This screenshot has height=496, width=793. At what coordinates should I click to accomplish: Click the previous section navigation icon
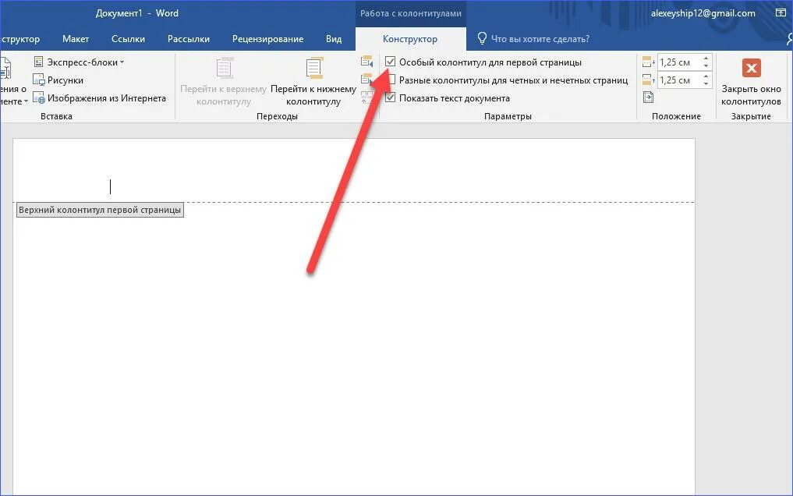pyautogui.click(x=367, y=62)
